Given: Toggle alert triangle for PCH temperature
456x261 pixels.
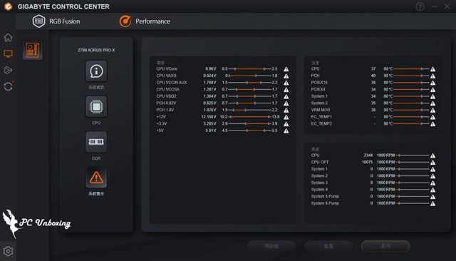Looking at the screenshot, I should [x=432, y=76].
